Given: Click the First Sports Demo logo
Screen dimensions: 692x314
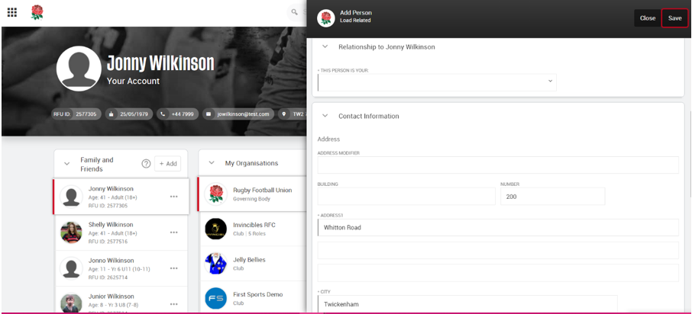Looking at the screenshot, I should 216,298.
